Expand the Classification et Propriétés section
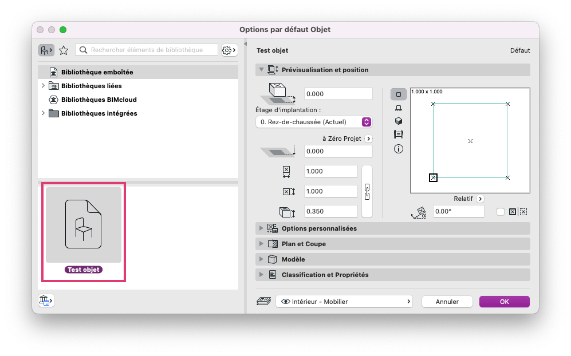This screenshot has height=356, width=571. (392, 275)
